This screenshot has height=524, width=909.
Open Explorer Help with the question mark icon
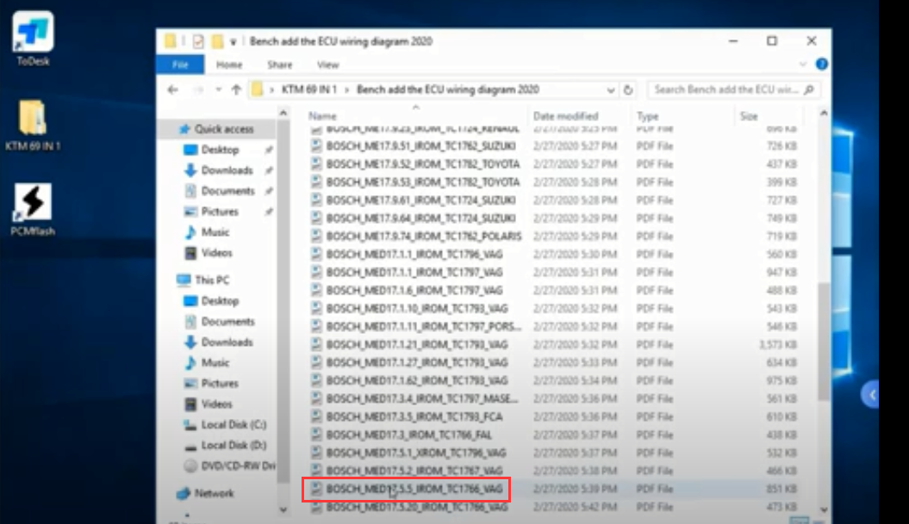point(821,65)
